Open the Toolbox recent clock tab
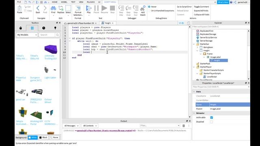 tap(43, 28)
